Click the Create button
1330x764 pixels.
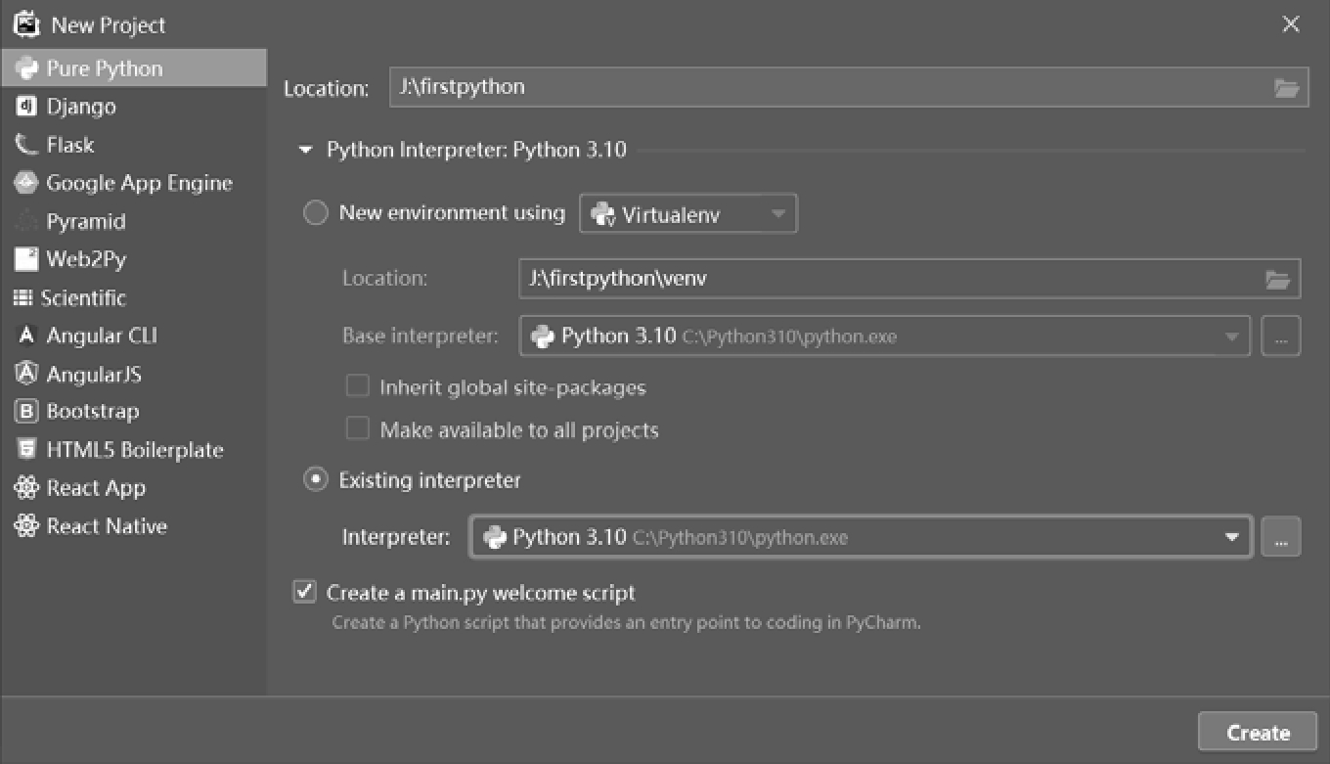coord(1258,733)
